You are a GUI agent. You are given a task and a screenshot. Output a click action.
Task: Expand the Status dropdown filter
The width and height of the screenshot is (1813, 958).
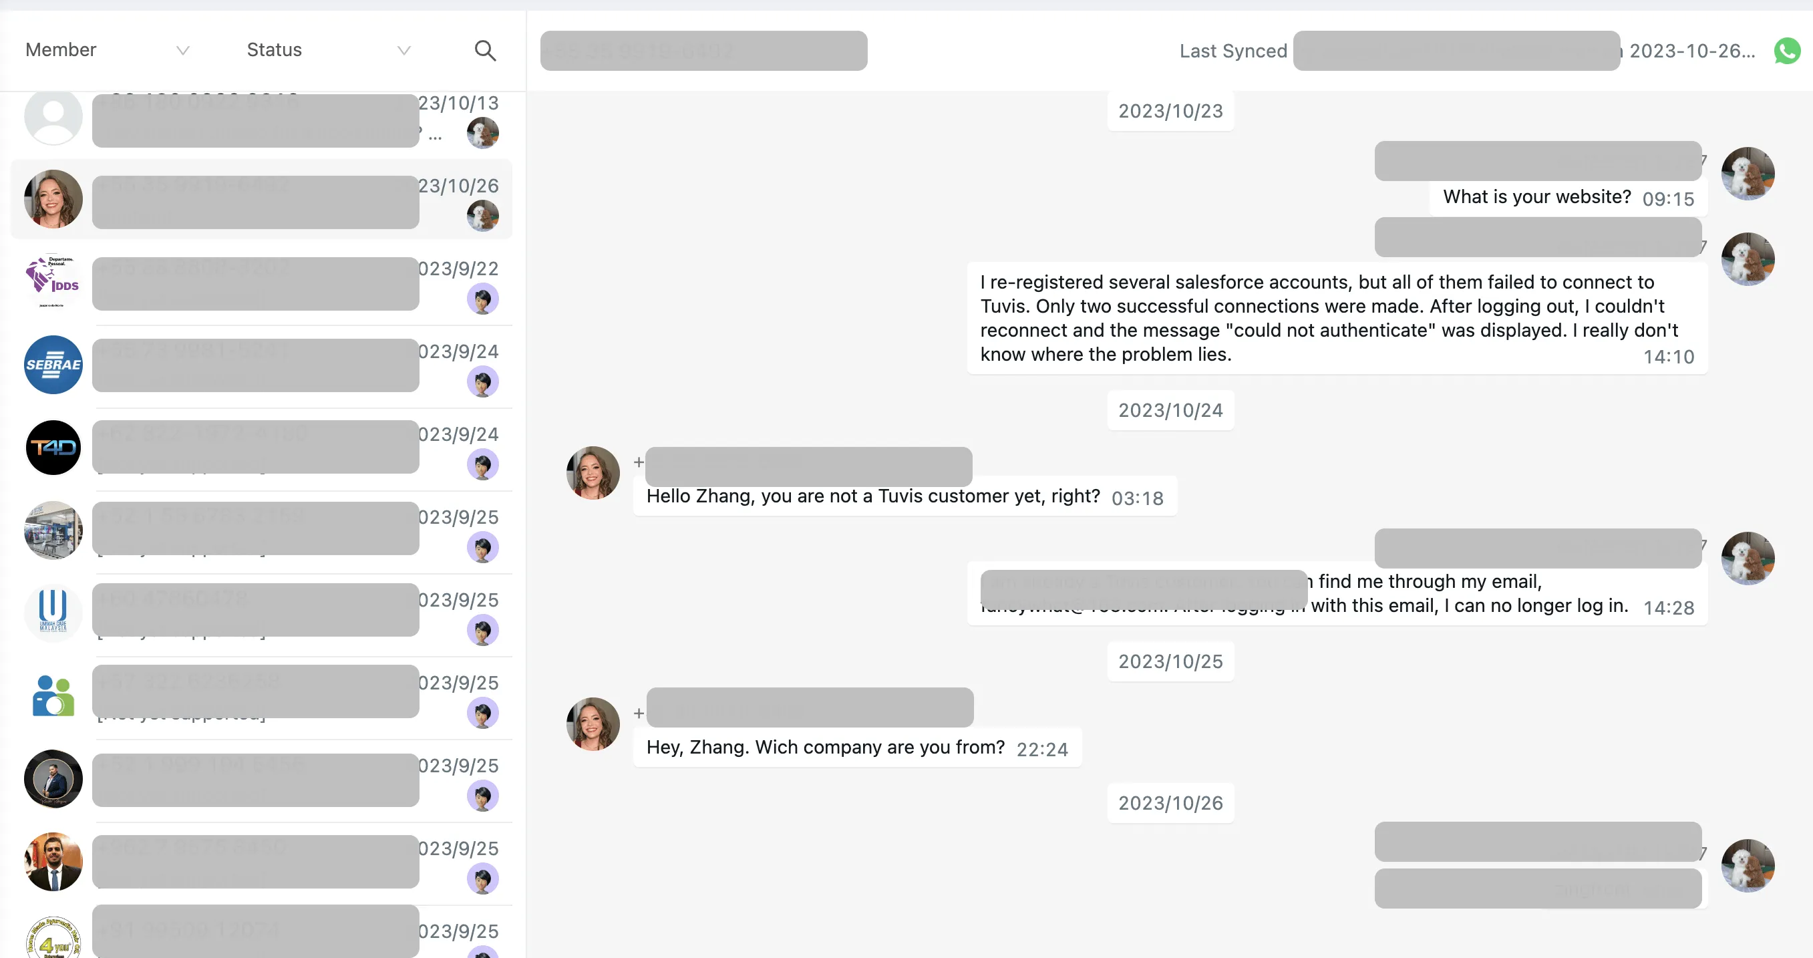(329, 50)
